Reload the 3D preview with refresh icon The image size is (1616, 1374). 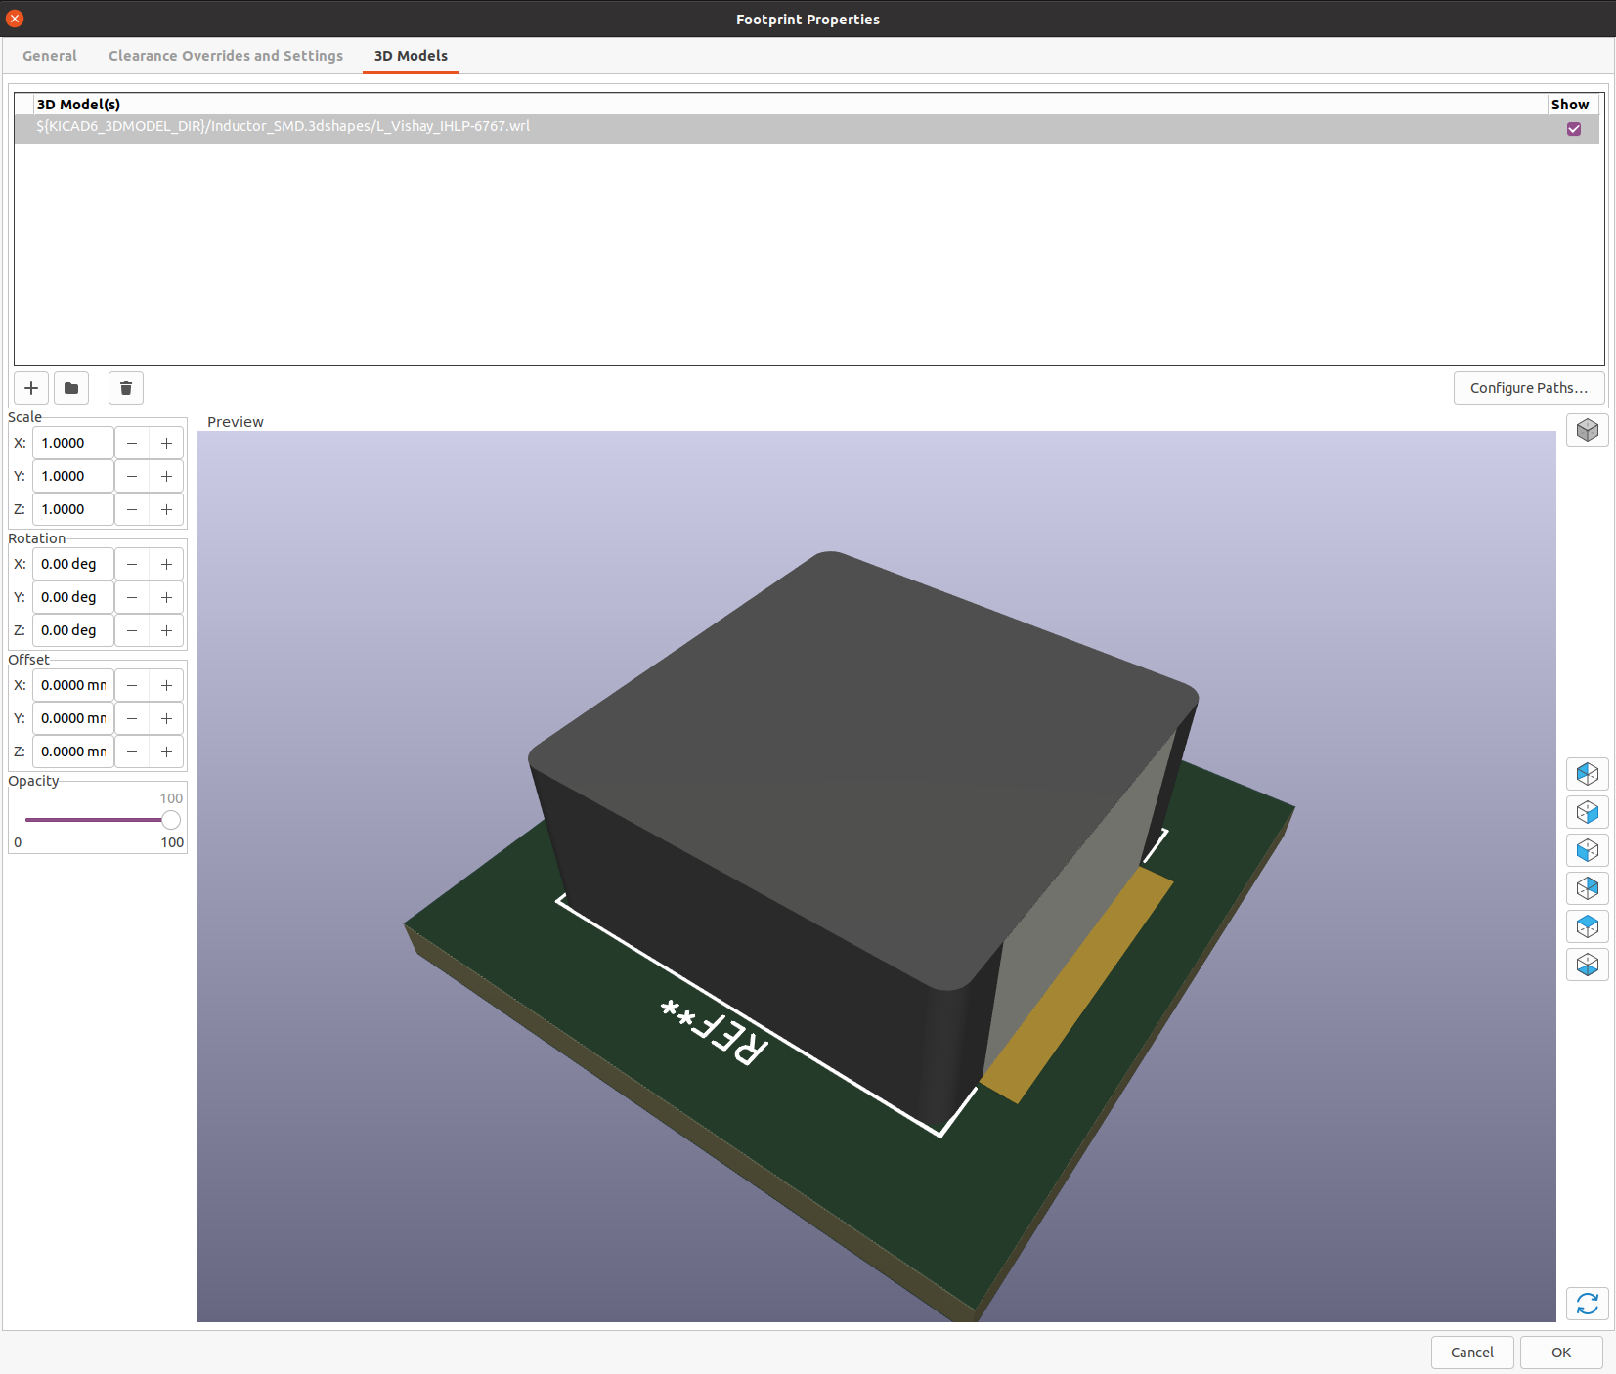1587,1304
